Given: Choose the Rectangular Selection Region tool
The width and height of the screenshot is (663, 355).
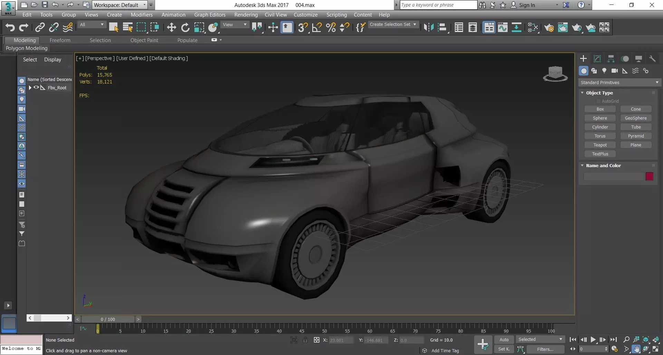Looking at the screenshot, I should tap(141, 28).
